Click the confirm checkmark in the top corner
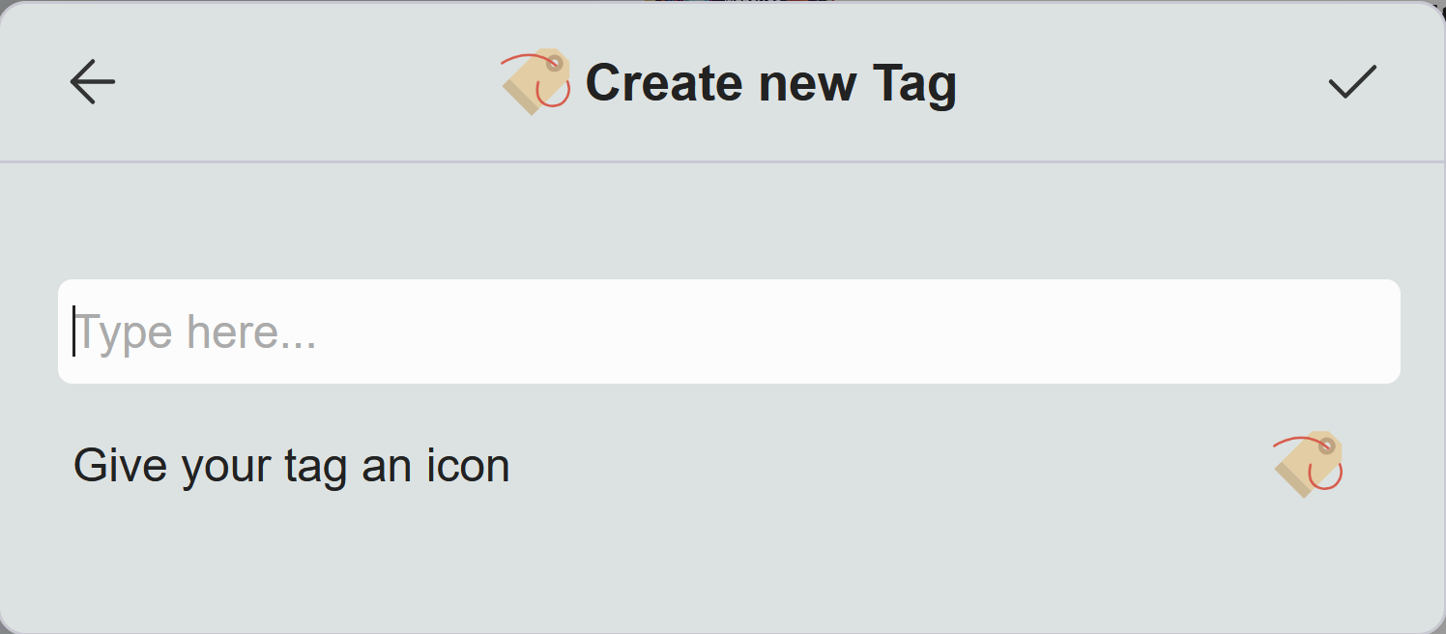 pyautogui.click(x=1352, y=82)
